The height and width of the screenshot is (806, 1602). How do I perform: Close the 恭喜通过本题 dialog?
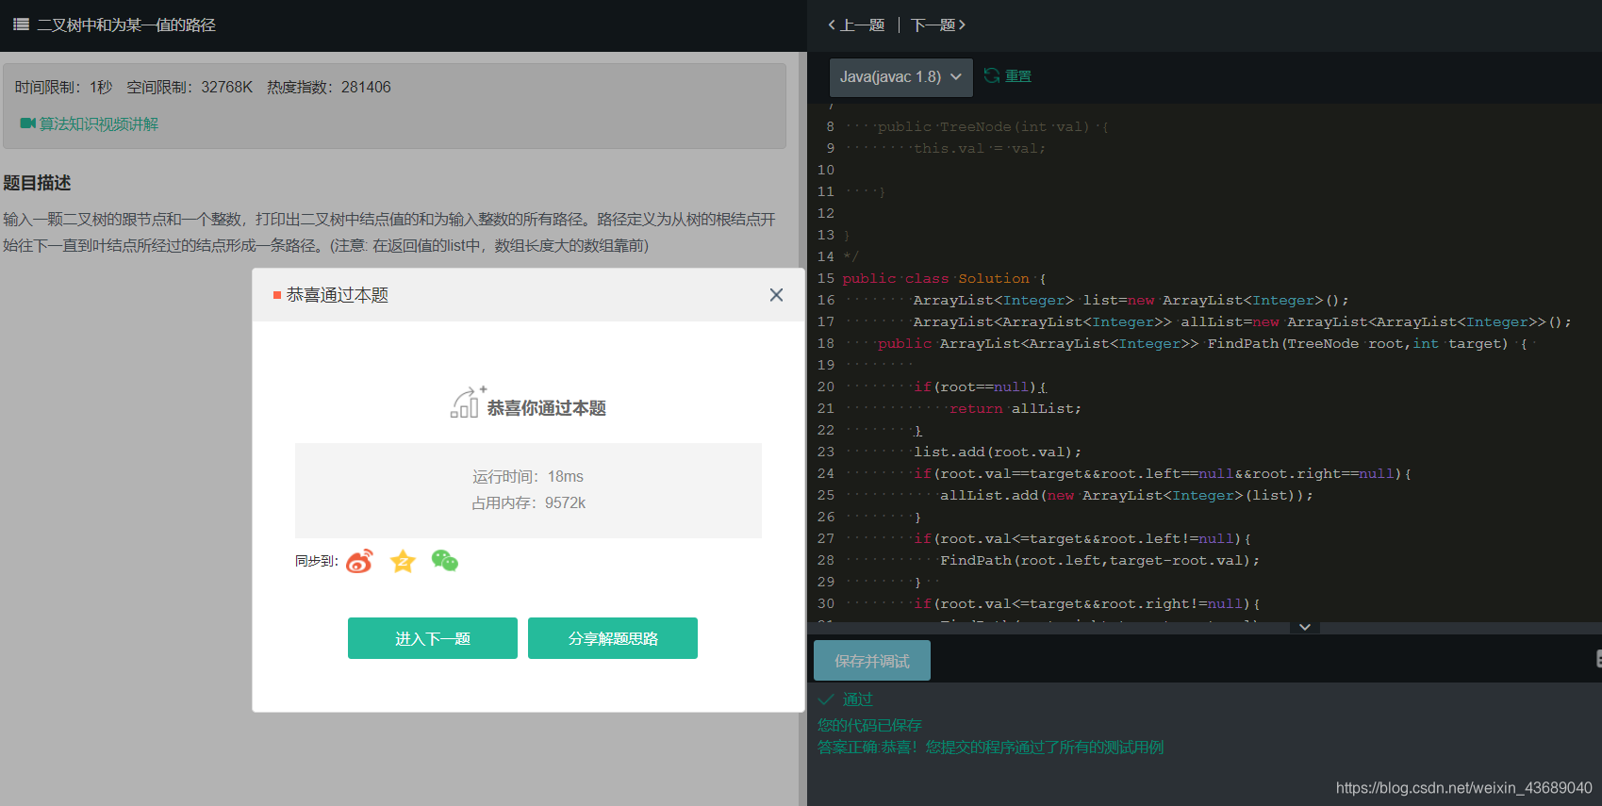(776, 295)
